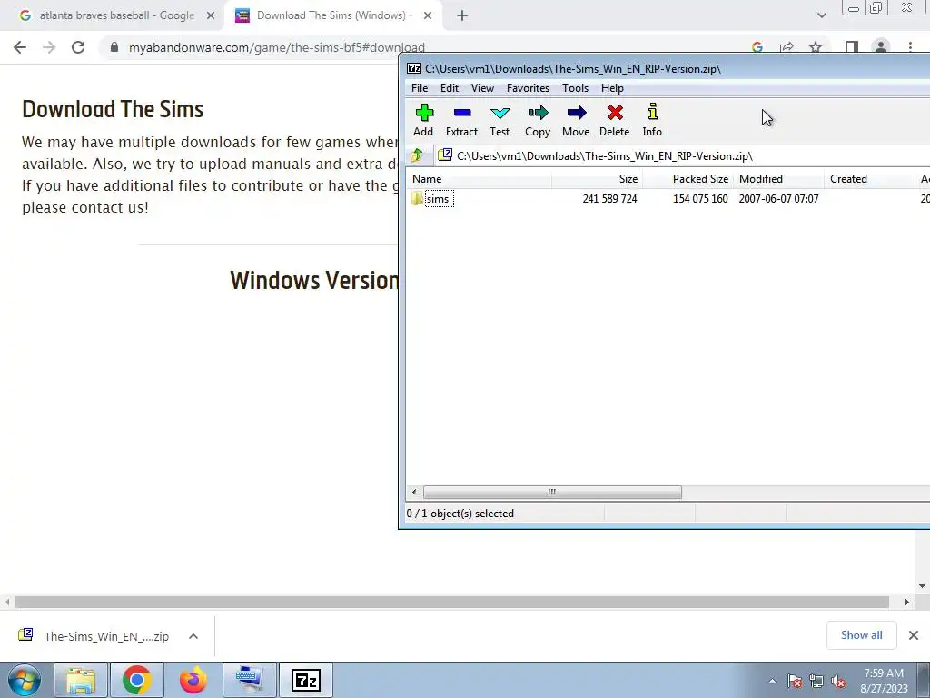Open the 7-Zip Edit menu
Viewport: 930px width, 698px height.
449,88
